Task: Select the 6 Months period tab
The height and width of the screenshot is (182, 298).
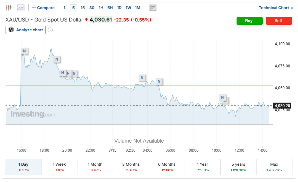Action: pos(167,167)
